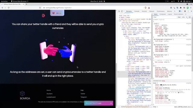Click the inspect element picker icon
Screen dimensions: 193x108
coord(119,11)
